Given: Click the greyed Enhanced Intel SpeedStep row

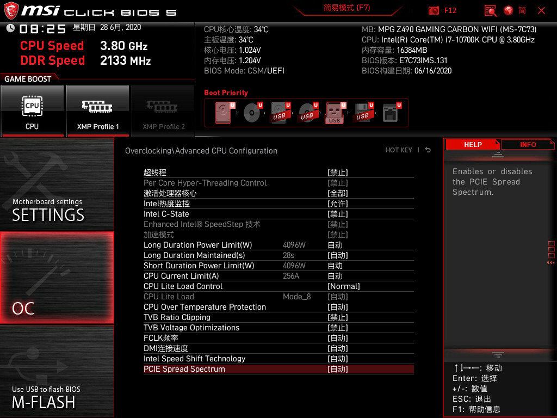Looking at the screenshot, I should [278, 224].
